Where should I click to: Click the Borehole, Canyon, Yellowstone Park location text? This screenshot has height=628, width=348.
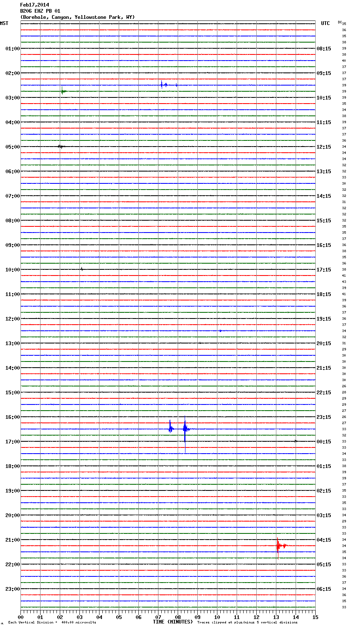tap(77, 17)
